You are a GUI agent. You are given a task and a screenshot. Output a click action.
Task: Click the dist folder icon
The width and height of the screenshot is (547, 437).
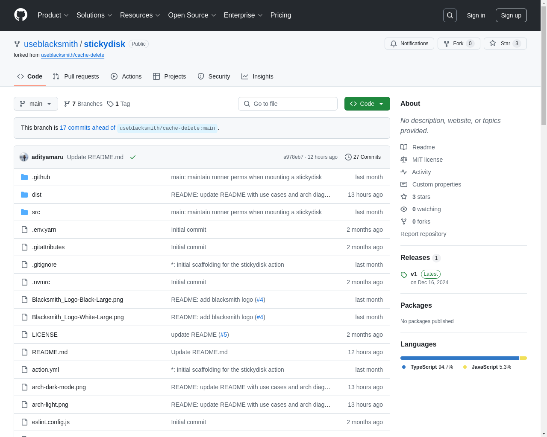24,195
